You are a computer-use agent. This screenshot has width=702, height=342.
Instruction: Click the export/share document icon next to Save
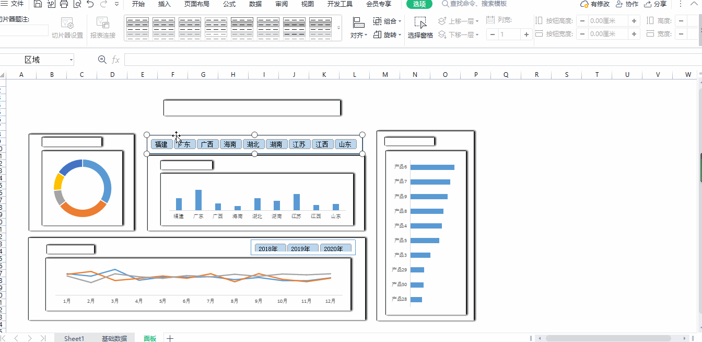point(51,4)
